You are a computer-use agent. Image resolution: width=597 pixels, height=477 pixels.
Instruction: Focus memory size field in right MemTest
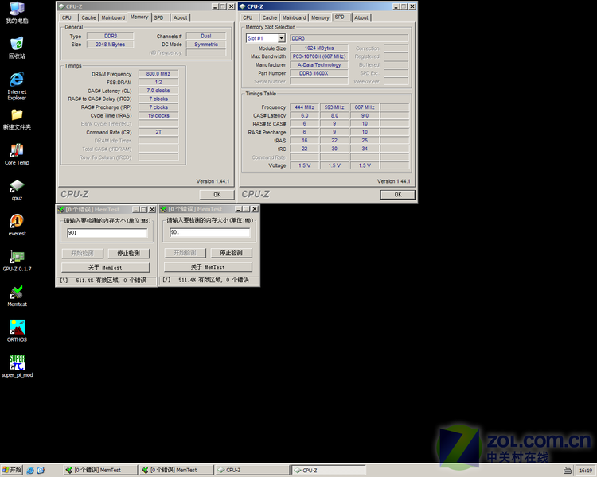coord(210,232)
